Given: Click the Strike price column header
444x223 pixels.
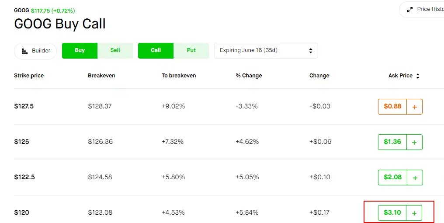Looking at the screenshot, I should coord(29,76).
